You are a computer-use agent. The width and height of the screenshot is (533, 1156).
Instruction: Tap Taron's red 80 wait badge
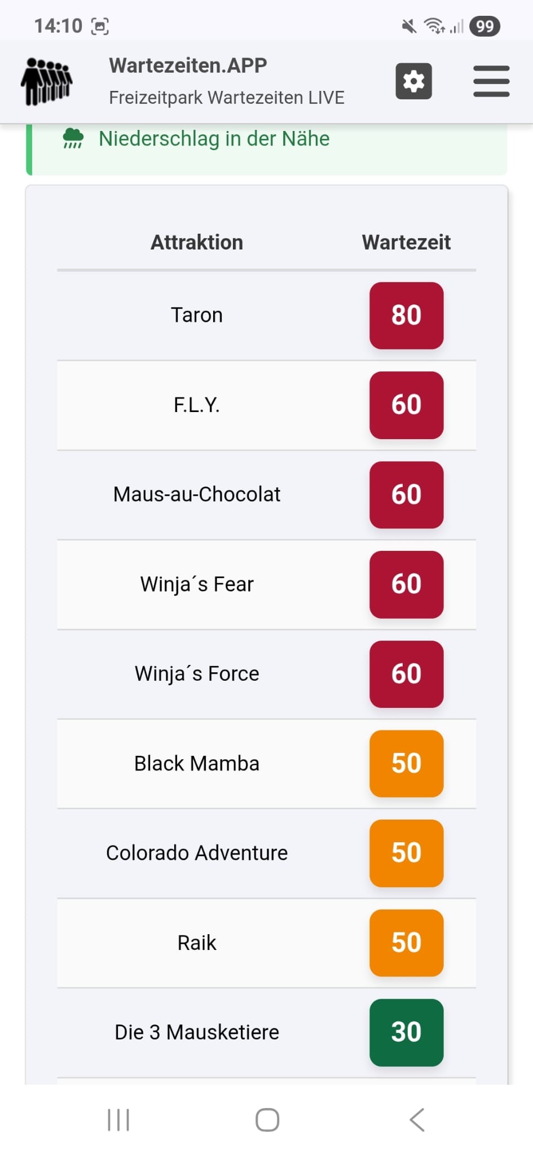[x=406, y=315]
